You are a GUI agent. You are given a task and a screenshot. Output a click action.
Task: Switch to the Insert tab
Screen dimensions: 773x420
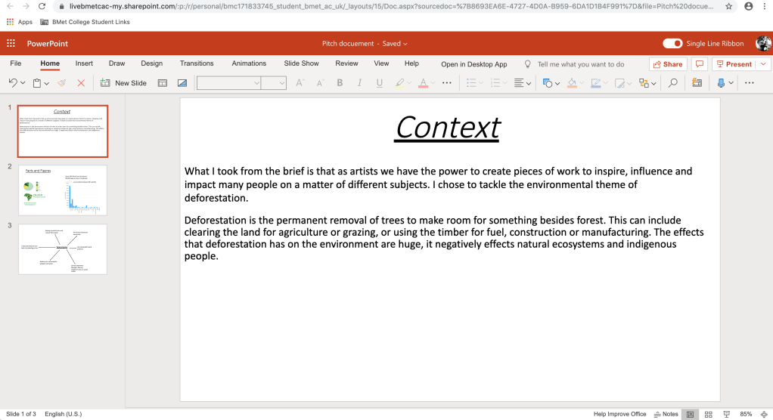tap(84, 63)
